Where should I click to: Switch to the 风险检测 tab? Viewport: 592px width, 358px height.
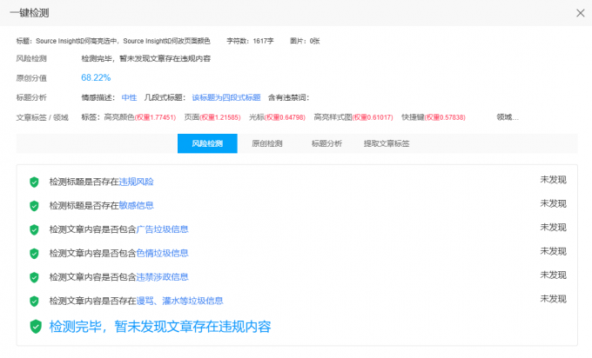pos(207,143)
